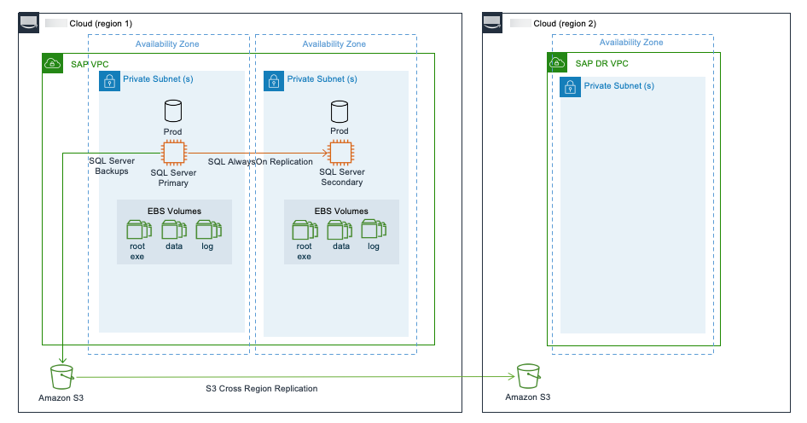807x423 pixels.
Task: Click the SQL Server Primary instance icon
Action: pyautogui.click(x=174, y=154)
